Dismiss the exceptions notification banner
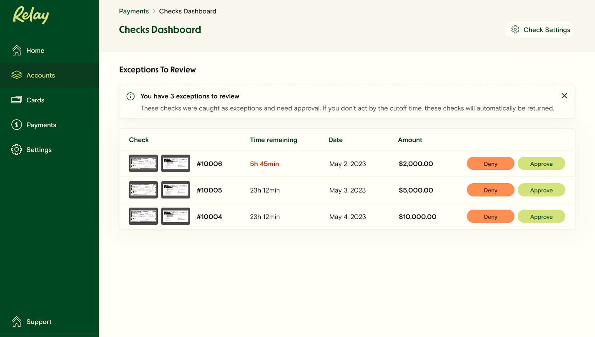 click(564, 96)
